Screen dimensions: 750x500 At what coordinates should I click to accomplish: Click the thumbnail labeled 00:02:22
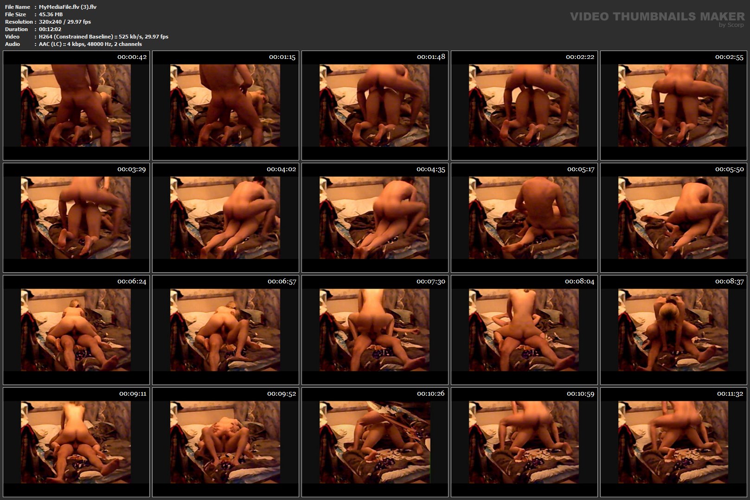pyautogui.click(x=524, y=106)
